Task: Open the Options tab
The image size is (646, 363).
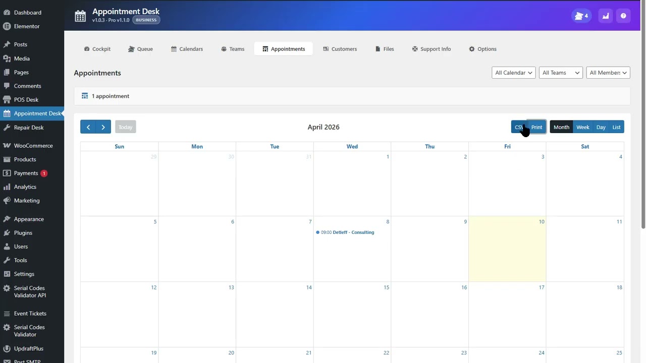Action: [482, 49]
